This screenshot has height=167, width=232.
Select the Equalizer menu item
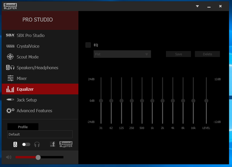click(40, 89)
